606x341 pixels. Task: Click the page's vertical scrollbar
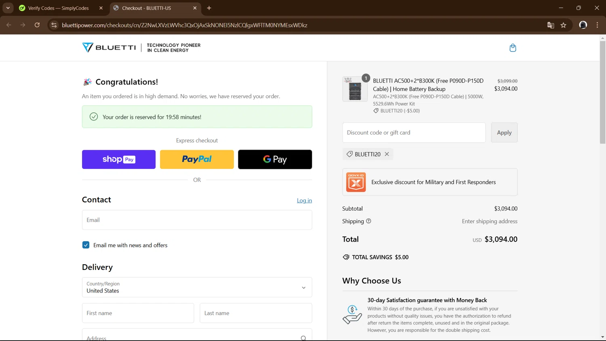602,92
